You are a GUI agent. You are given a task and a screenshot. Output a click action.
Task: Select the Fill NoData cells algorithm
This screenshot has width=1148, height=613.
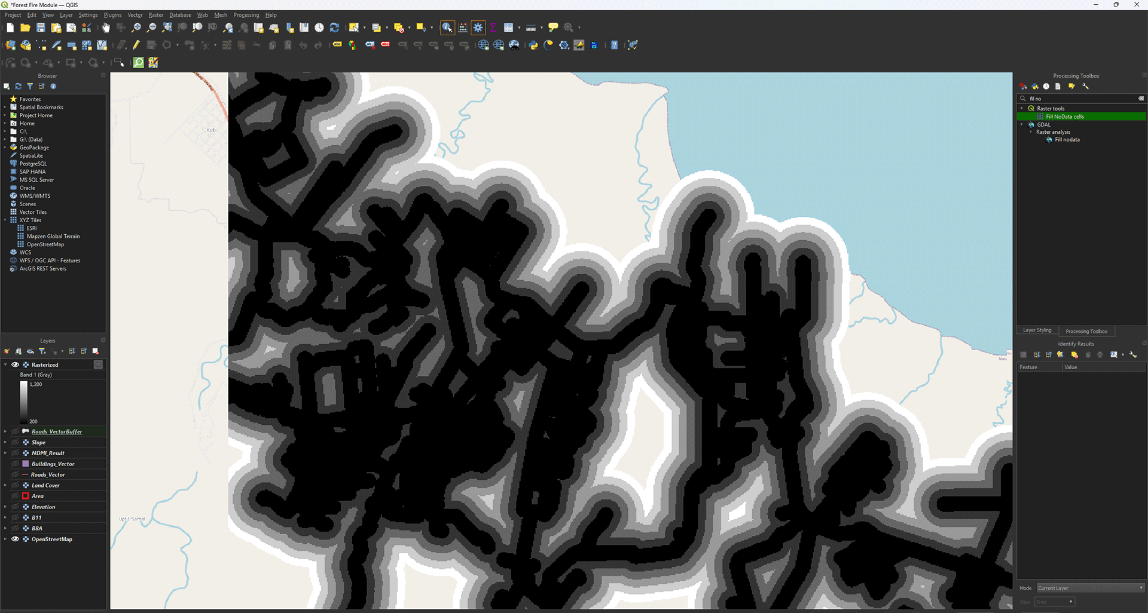[x=1064, y=117]
